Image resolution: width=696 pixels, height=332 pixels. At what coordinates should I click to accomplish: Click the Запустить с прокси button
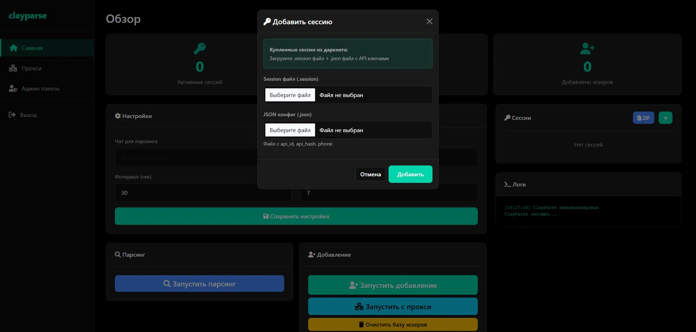[x=393, y=306]
